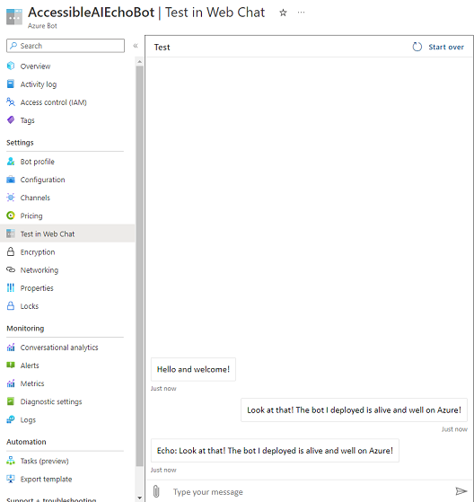This screenshot has height=502, width=474.
Task: Select Channels in sidebar
Action: click(x=35, y=198)
